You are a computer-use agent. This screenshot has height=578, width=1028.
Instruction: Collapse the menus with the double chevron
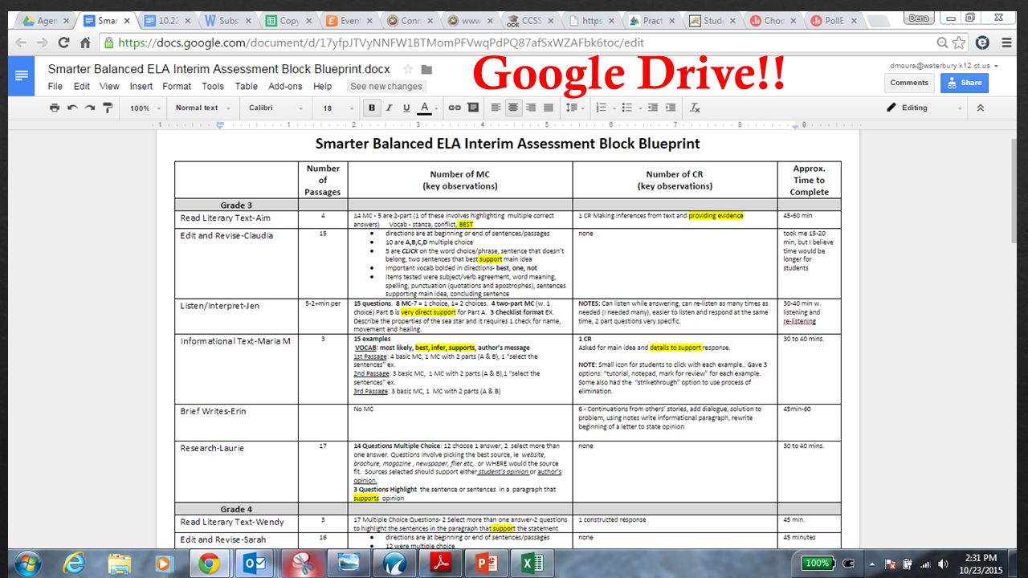980,108
